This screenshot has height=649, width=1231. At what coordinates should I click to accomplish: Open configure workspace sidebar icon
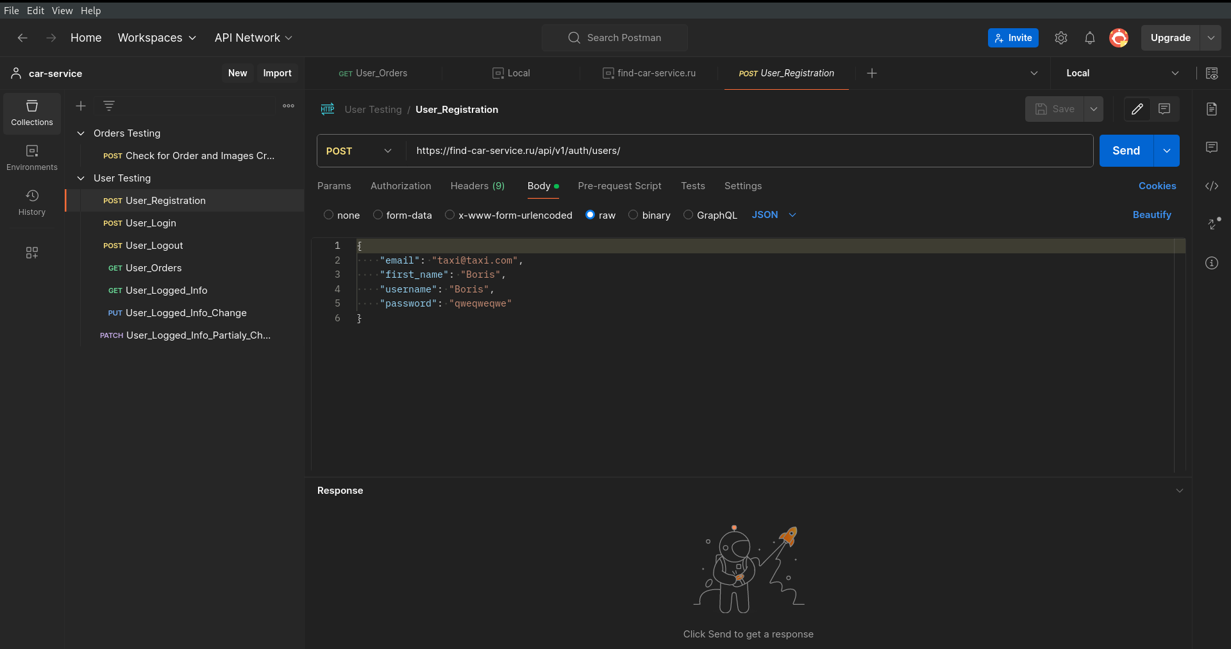[32, 253]
